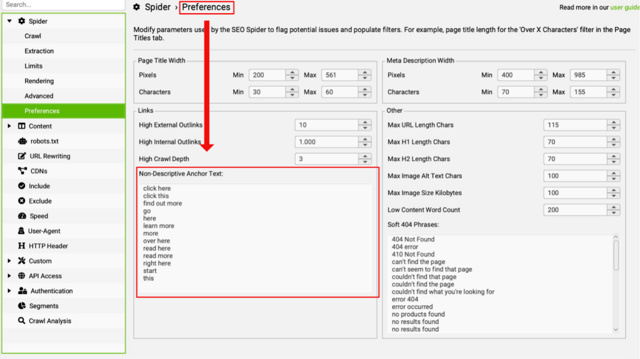Viewport: 640px width, 359px height.
Task: Click the Content columns icon
Action: click(x=22, y=126)
